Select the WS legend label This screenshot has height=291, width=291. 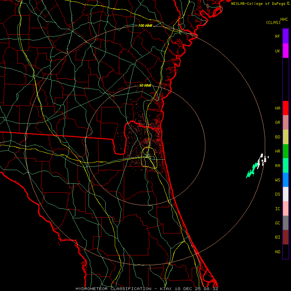tap(277, 180)
